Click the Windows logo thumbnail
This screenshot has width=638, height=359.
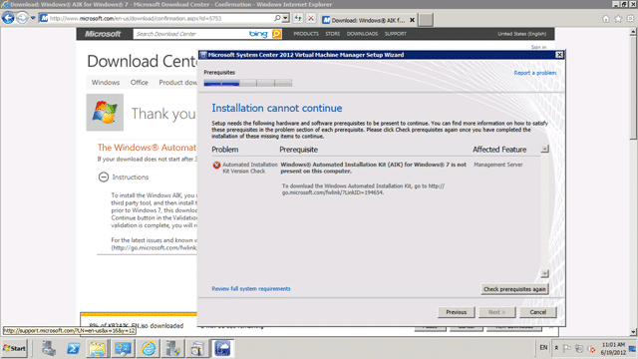105,113
